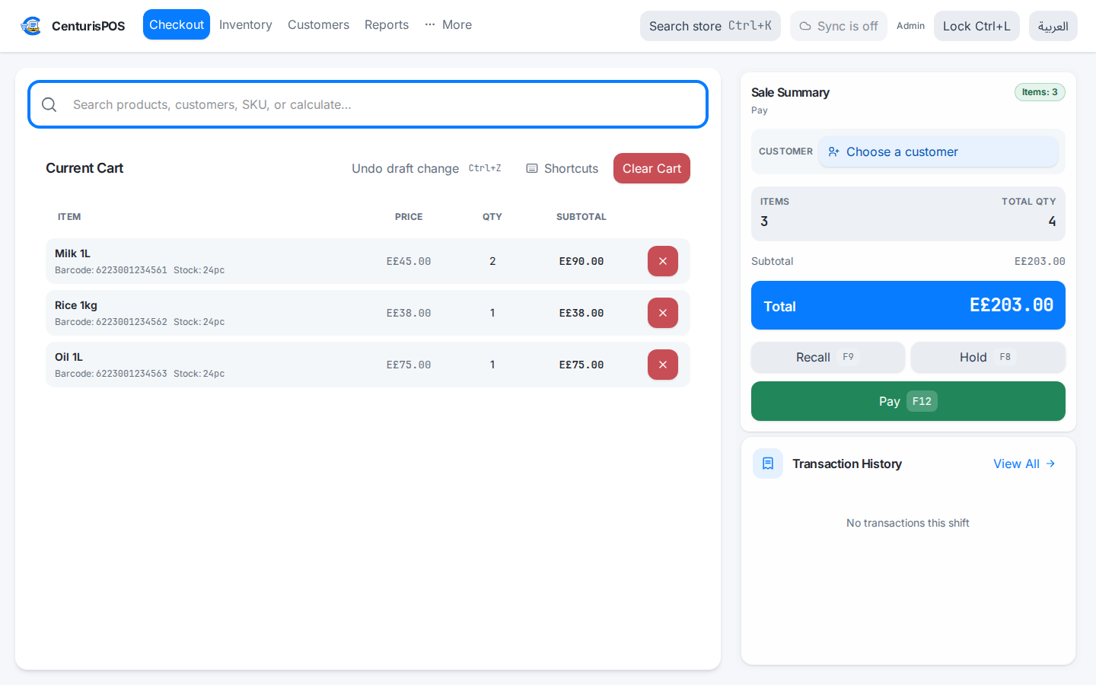
Task: Switch to the Reports tab
Action: tap(387, 24)
